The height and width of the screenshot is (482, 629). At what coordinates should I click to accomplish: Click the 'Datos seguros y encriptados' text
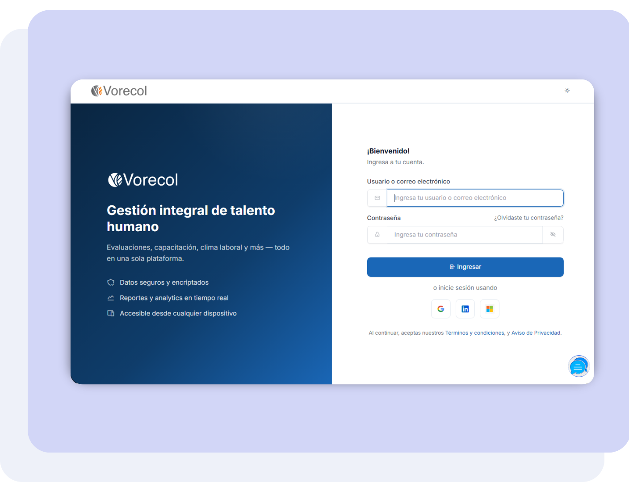point(164,283)
